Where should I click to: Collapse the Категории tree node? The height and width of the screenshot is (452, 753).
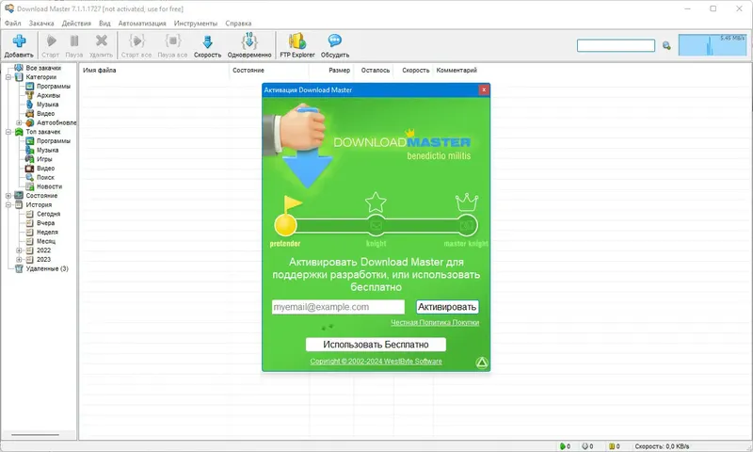8,77
